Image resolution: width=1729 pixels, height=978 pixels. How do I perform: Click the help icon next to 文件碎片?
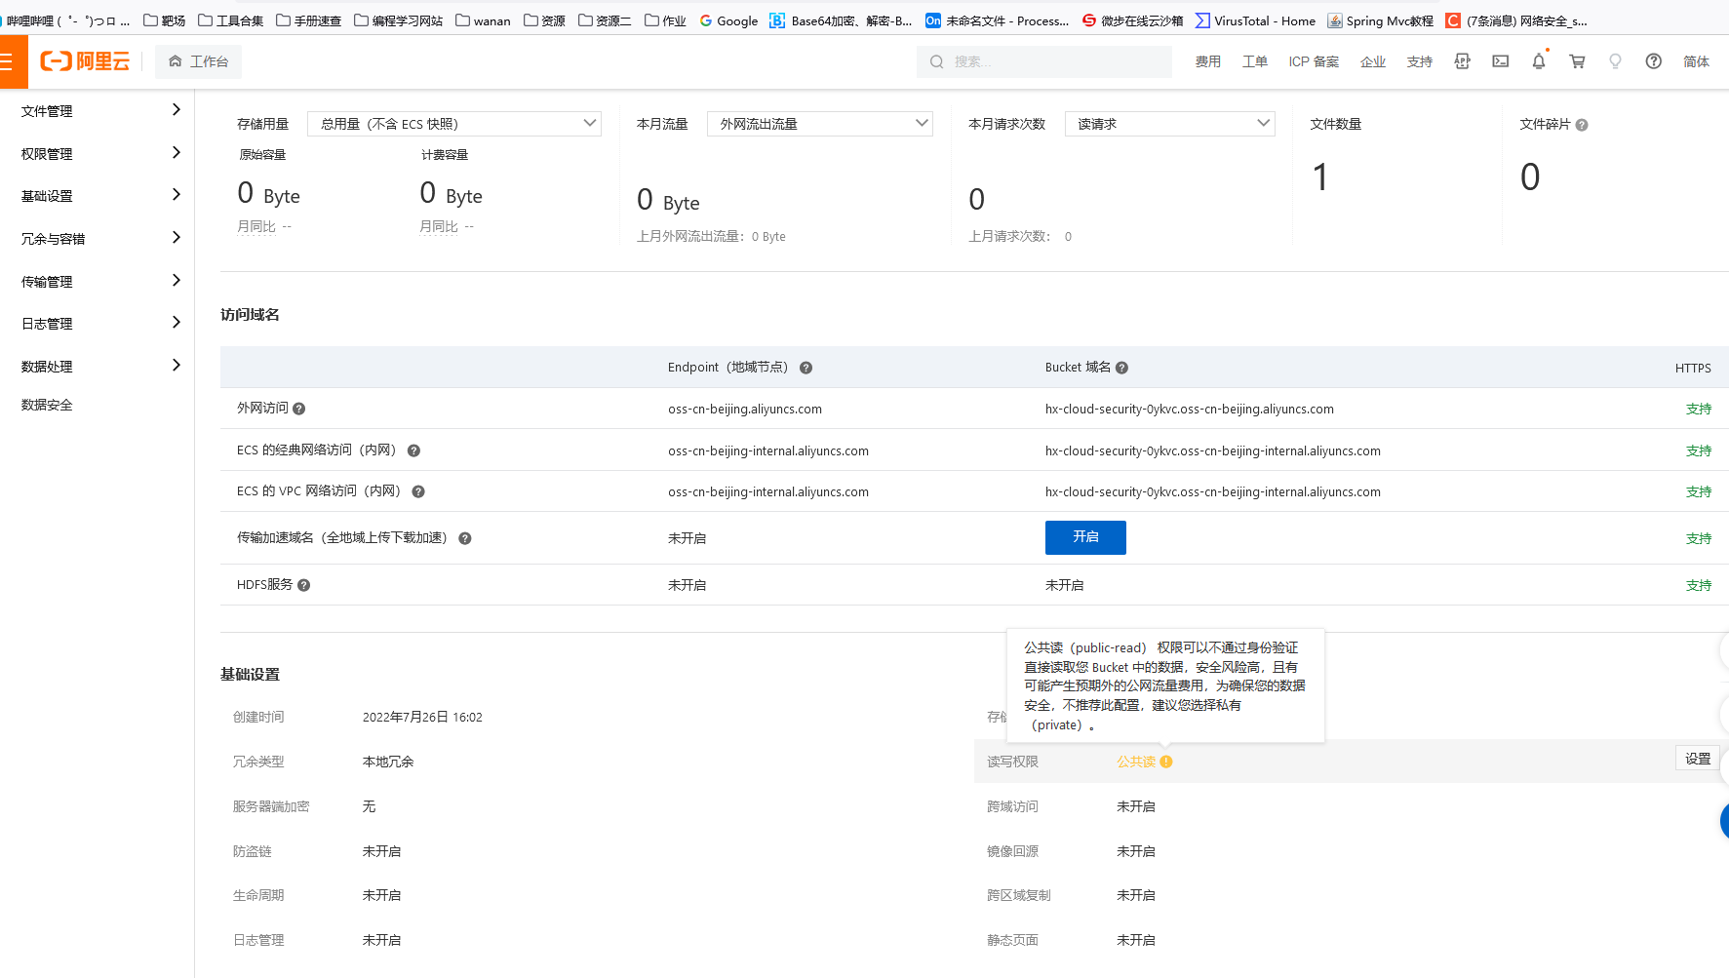tap(1582, 125)
